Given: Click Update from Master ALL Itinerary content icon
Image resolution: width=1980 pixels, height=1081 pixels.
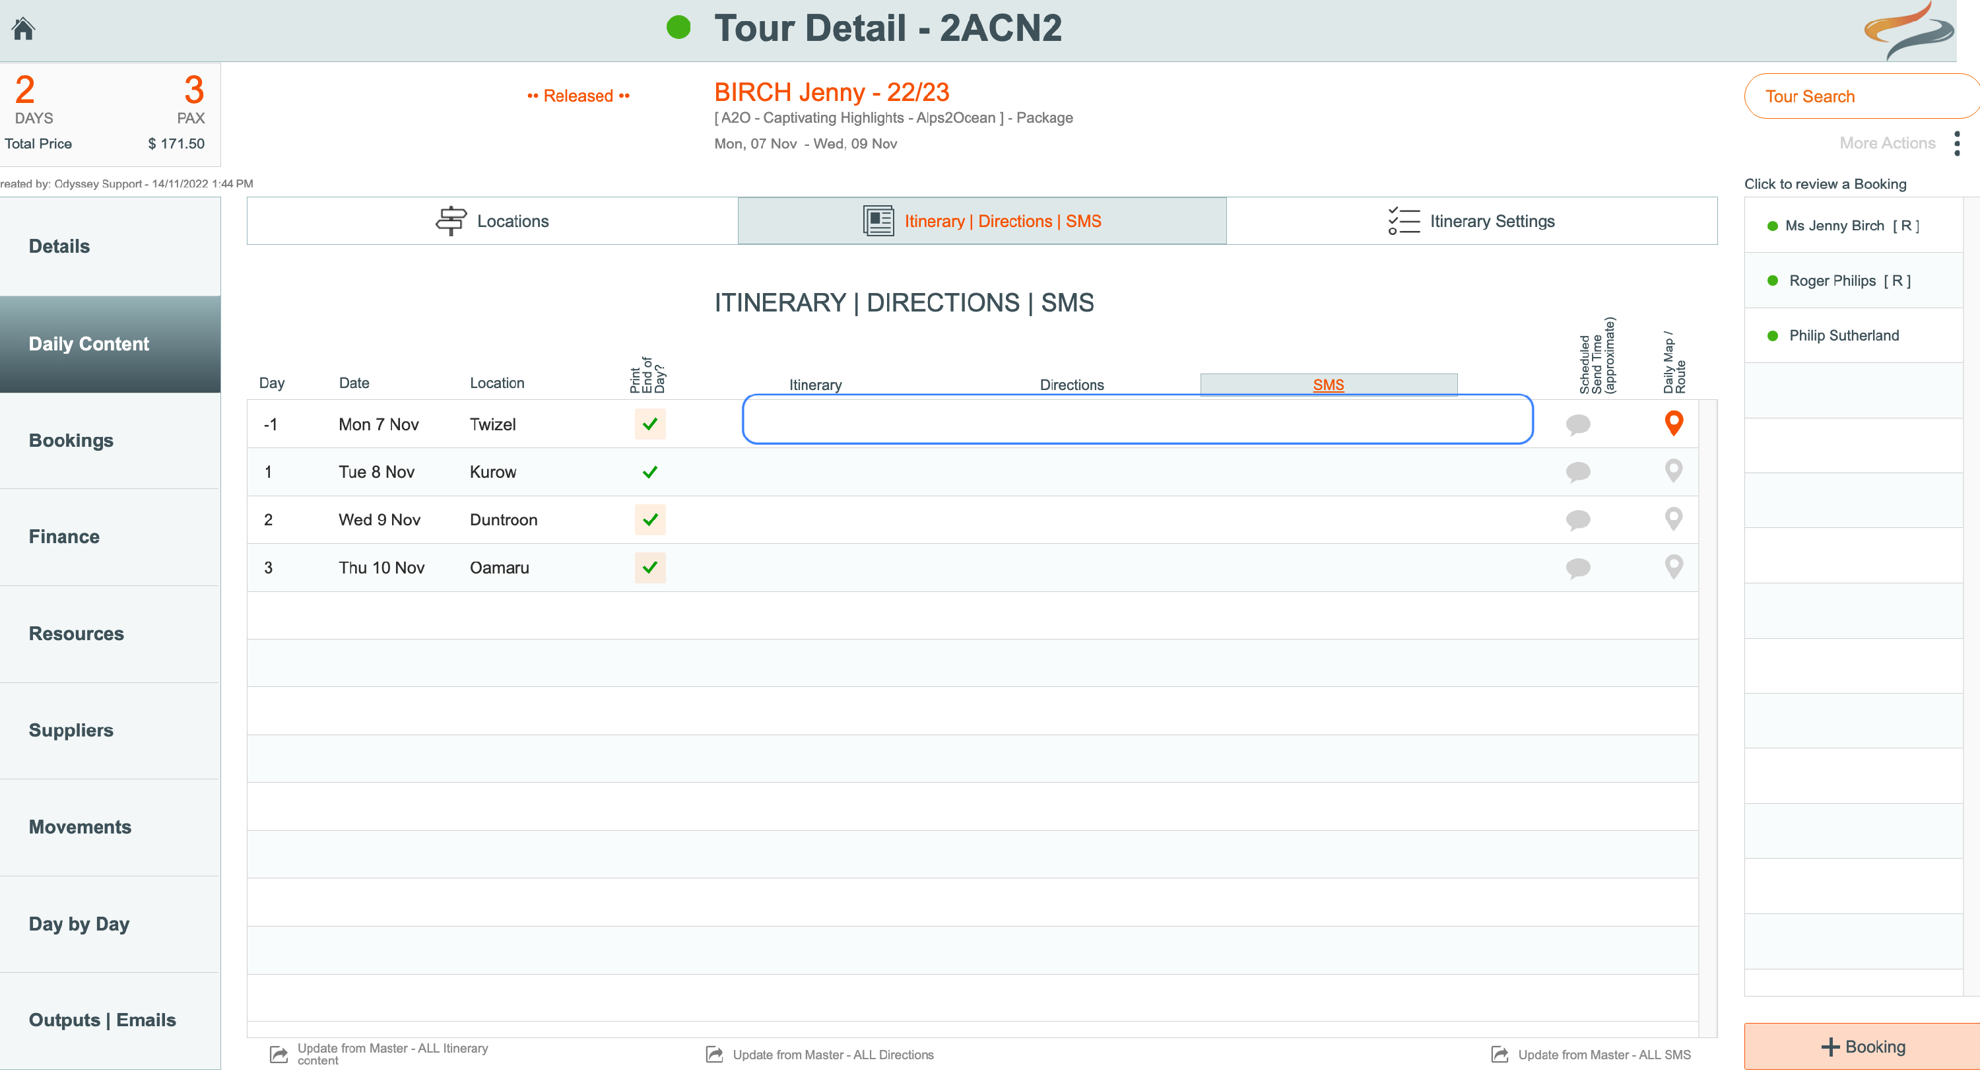Looking at the screenshot, I should pos(279,1054).
